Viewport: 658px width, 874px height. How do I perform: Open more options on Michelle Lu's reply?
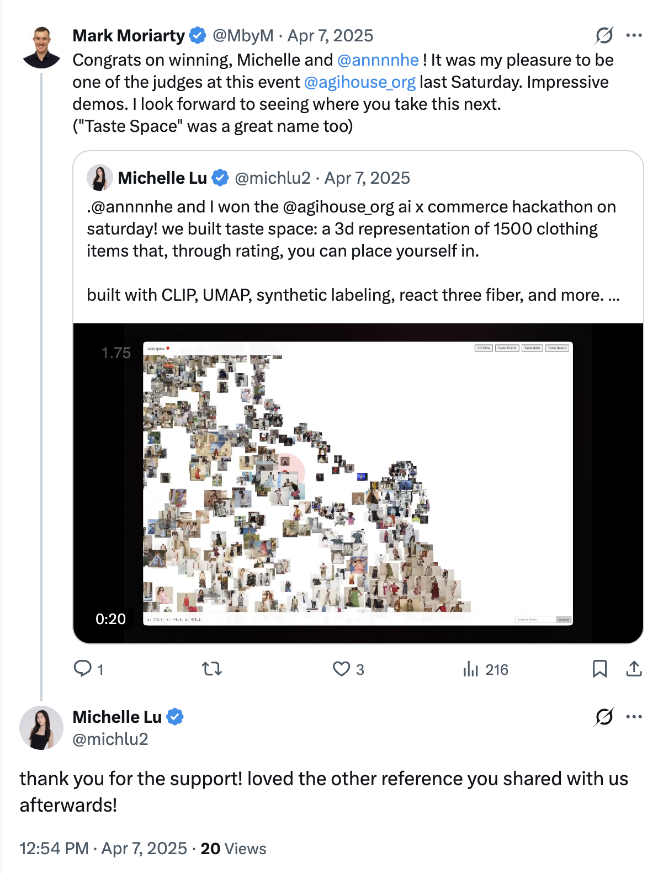pos(634,717)
